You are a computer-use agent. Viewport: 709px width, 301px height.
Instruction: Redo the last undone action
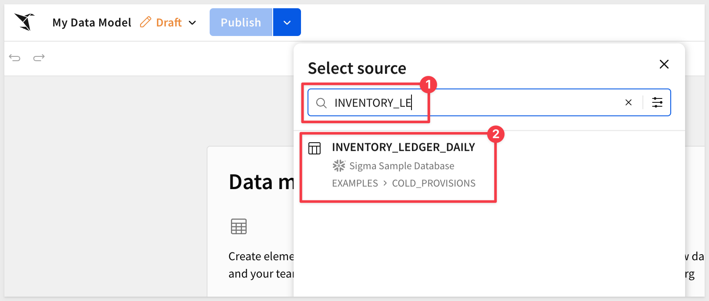tap(39, 58)
